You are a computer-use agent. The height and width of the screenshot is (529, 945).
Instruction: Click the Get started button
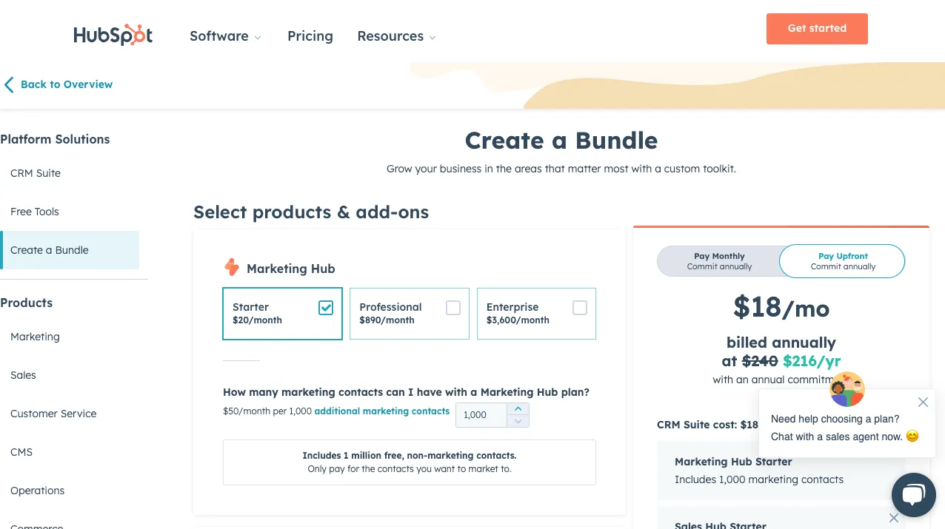coord(817,29)
